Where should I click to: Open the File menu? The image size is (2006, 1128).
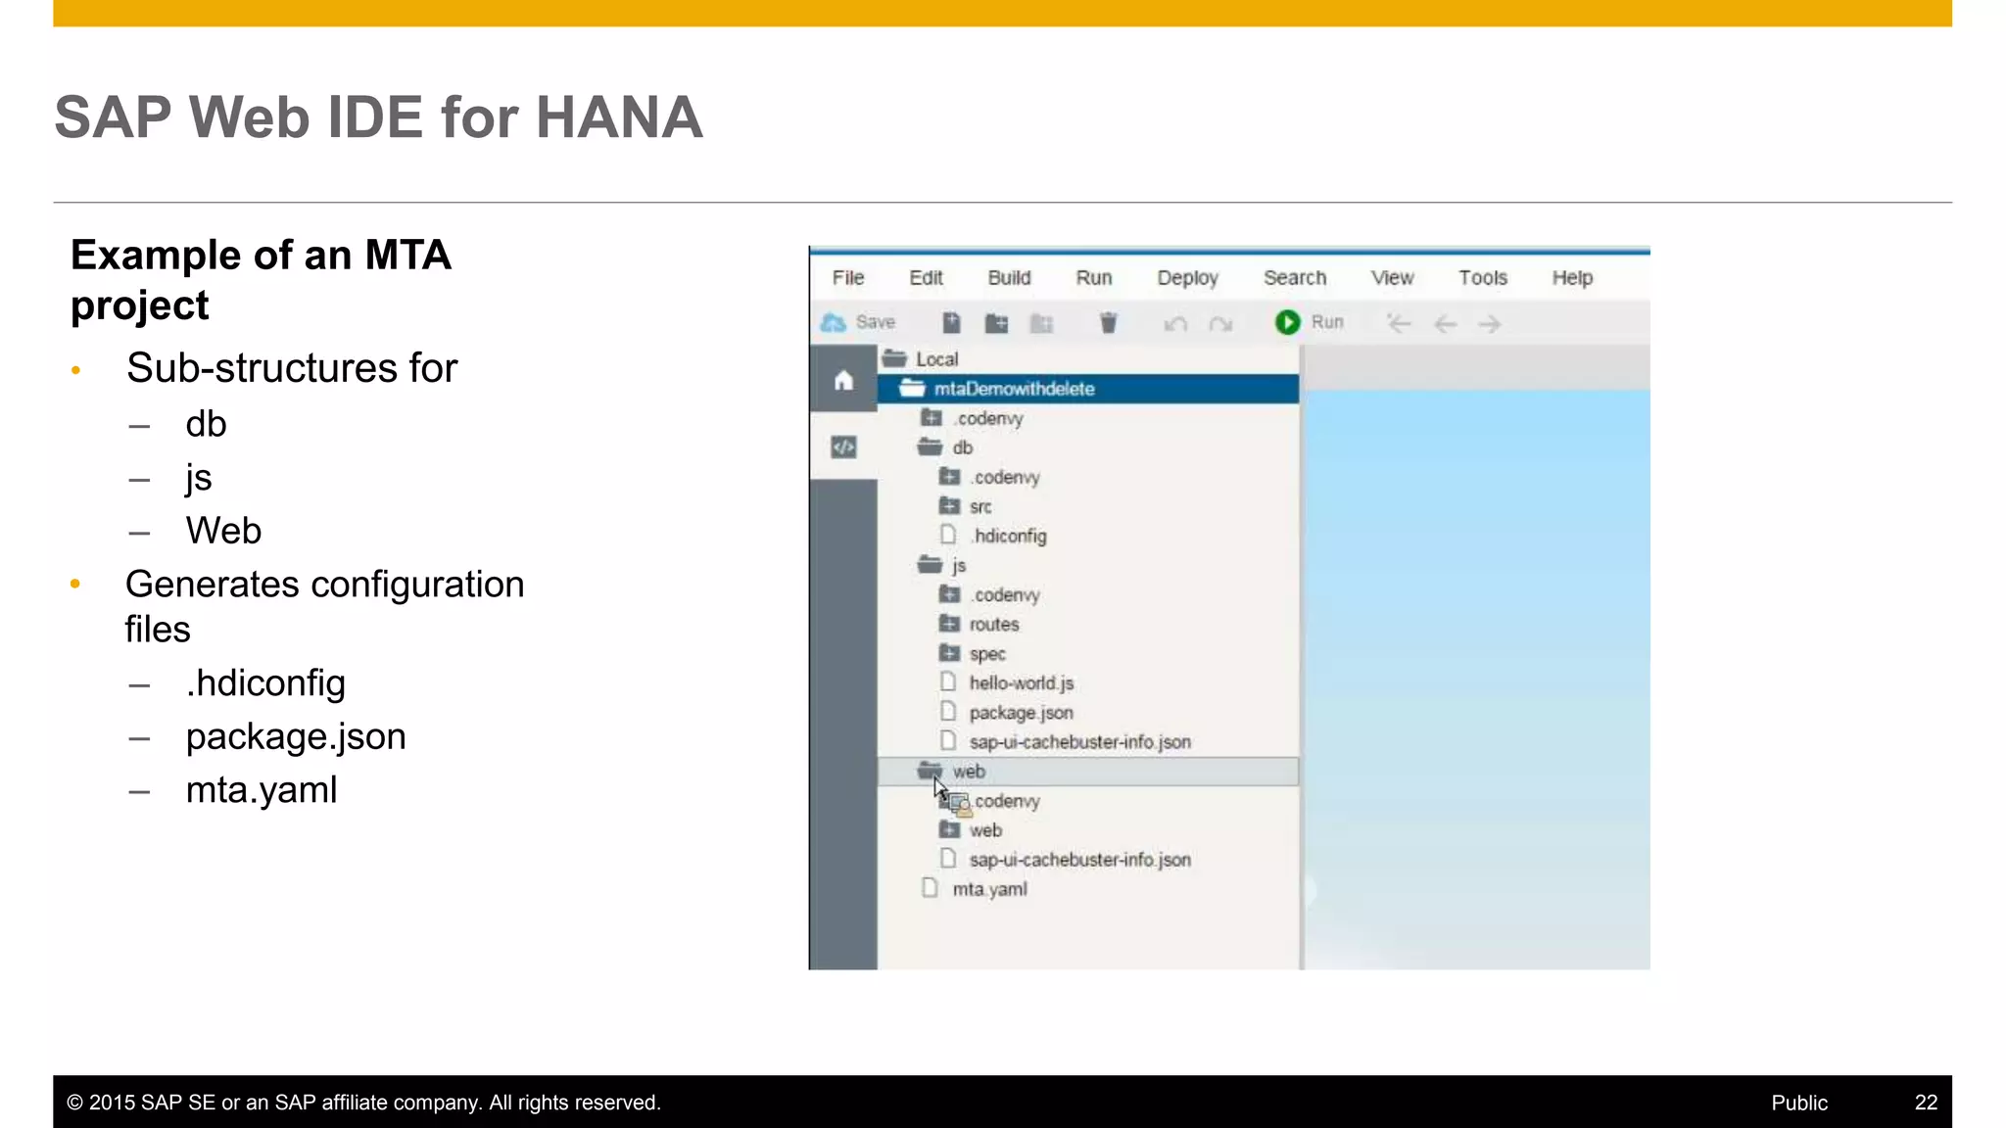(x=847, y=278)
